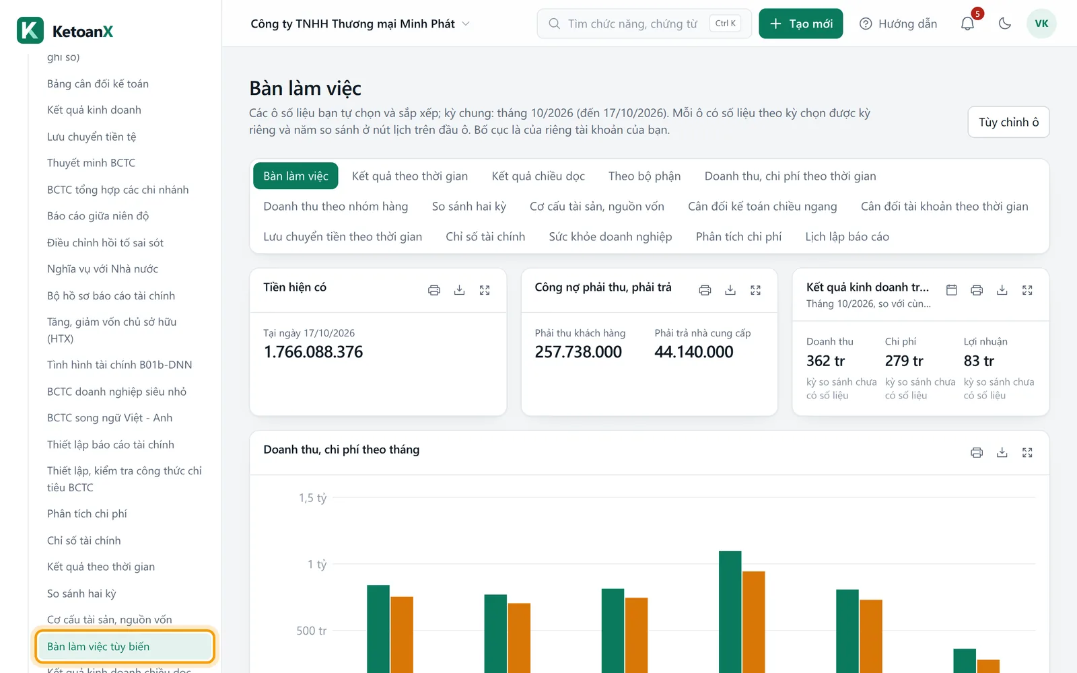
Task: Expand the Tiền hiện có card fullscreen
Action: 485,290
